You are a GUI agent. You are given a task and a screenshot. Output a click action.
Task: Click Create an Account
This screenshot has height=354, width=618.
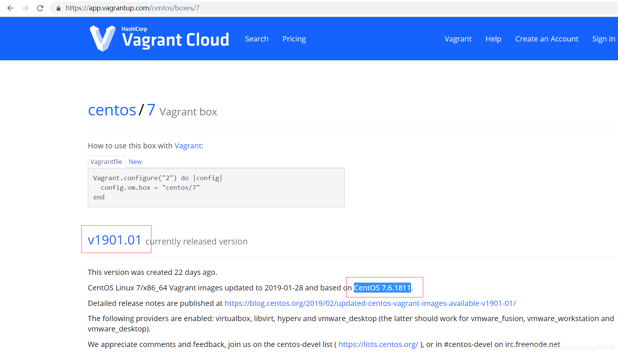547,39
